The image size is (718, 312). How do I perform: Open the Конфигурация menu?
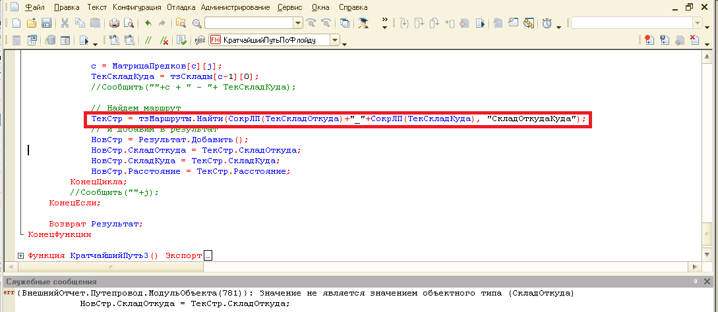pos(137,8)
